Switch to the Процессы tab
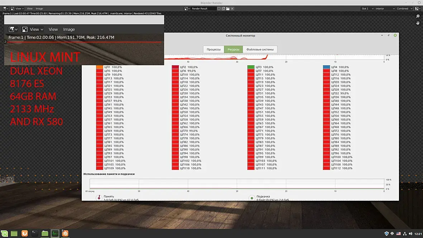 pos(214,49)
